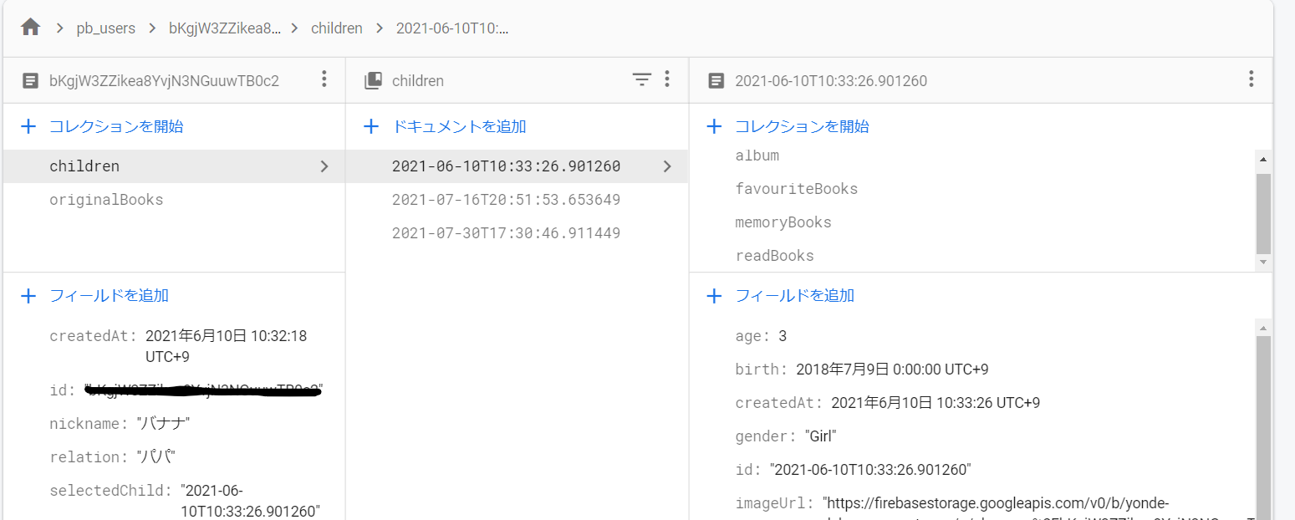Open the readBooks subcollection
This screenshot has width=1295, height=520.
[775, 256]
